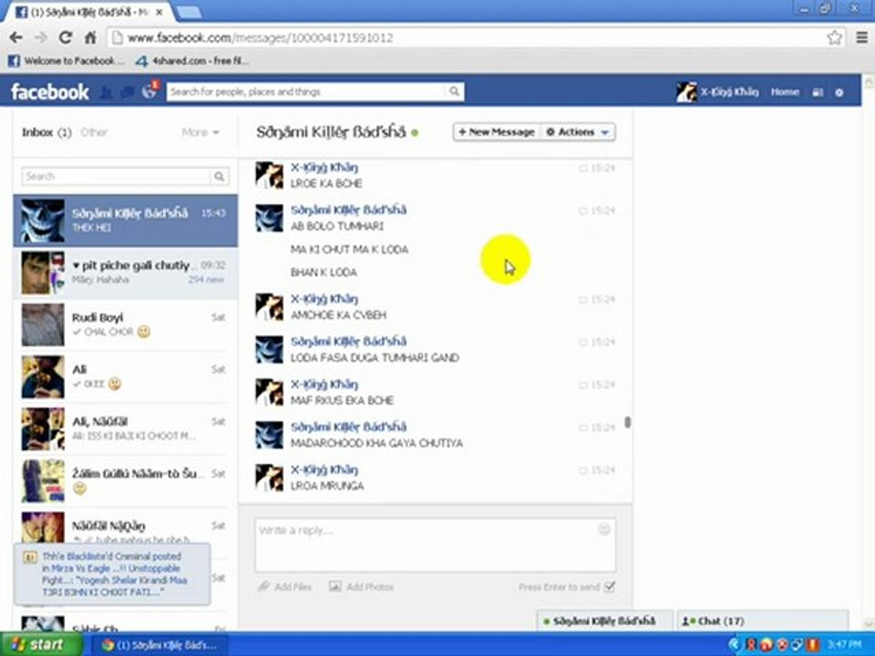
Task: Click the Mirza Vs Eagle notification popup
Action: click(x=112, y=574)
